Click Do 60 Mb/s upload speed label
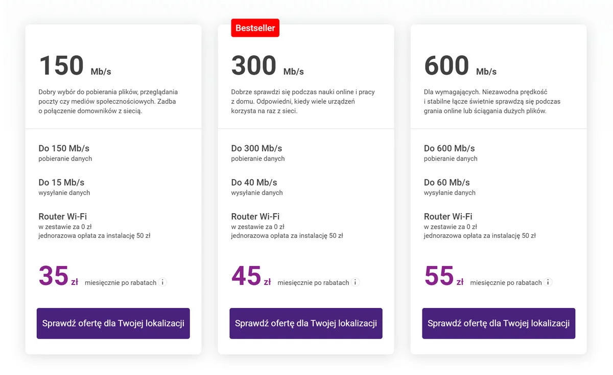613x375 pixels. [x=446, y=182]
